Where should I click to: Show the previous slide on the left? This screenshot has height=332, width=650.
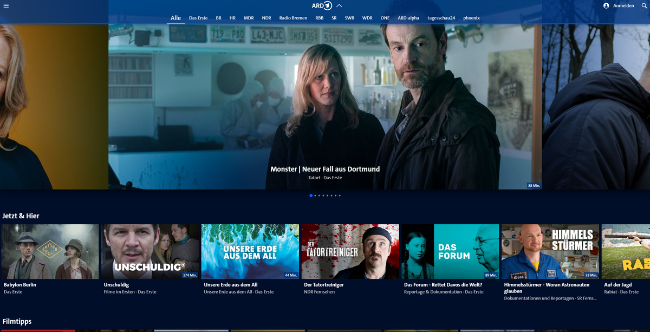(54, 107)
